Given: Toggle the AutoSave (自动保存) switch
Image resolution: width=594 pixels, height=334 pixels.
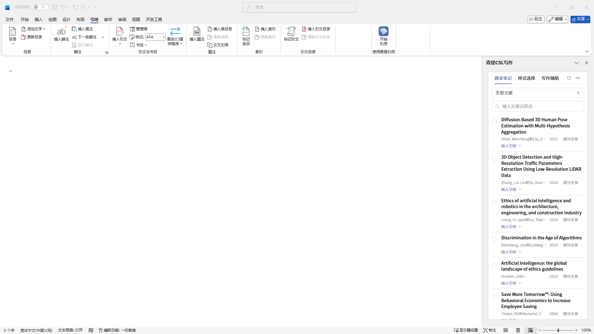Looking at the screenshot, I should [x=40, y=7].
